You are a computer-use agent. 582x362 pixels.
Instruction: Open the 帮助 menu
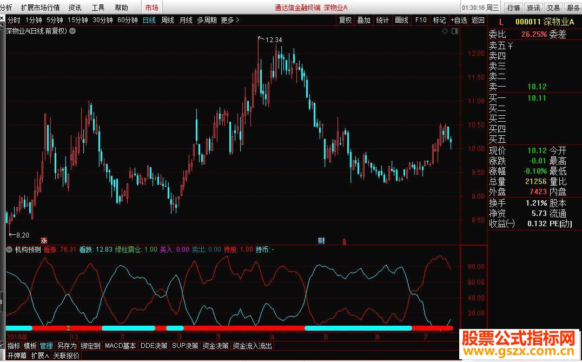click(121, 8)
